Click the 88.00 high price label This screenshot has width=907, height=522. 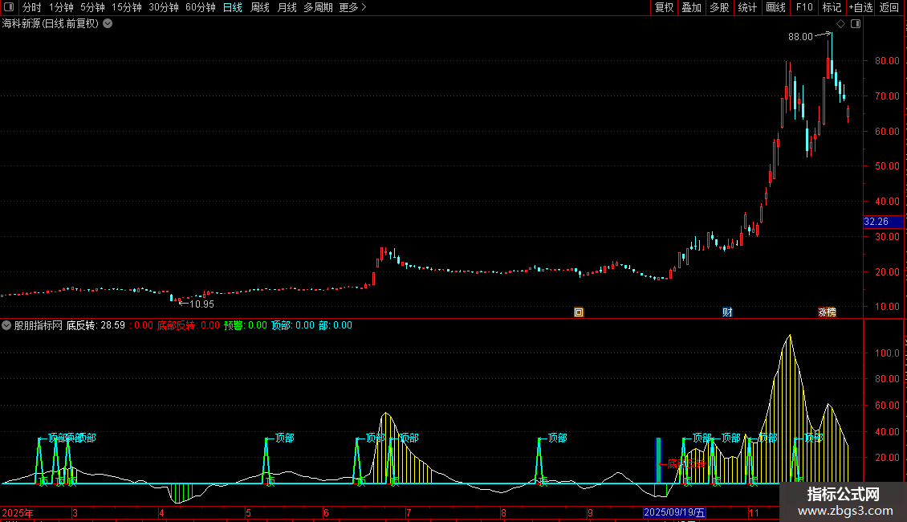[800, 36]
